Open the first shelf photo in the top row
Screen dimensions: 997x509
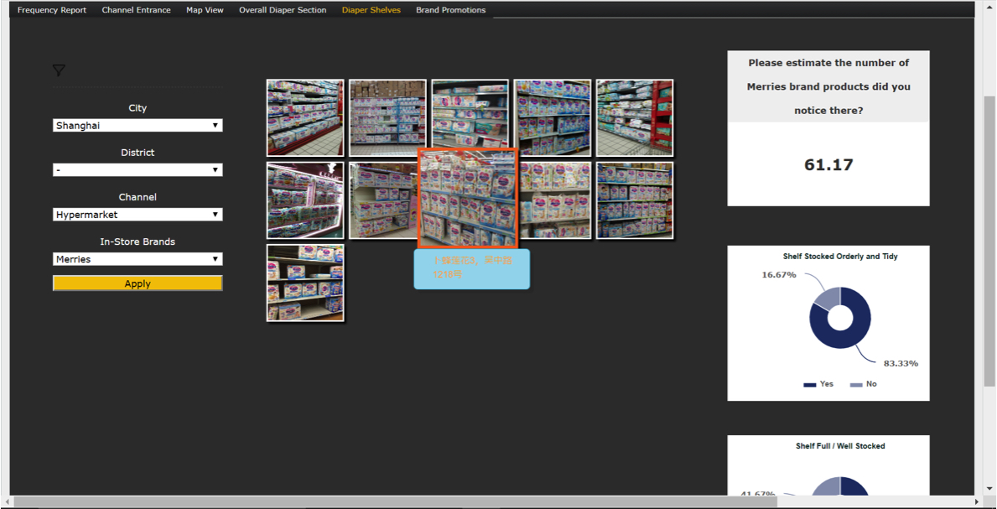coord(305,117)
